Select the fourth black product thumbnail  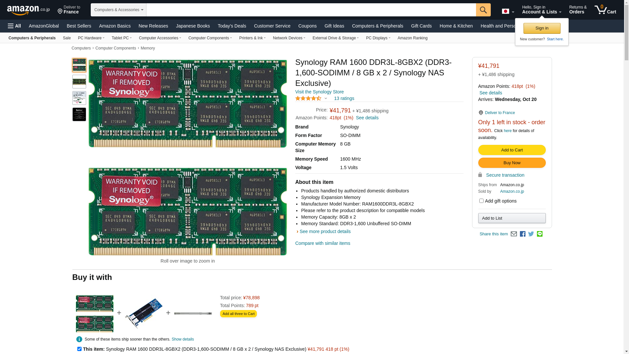79,114
